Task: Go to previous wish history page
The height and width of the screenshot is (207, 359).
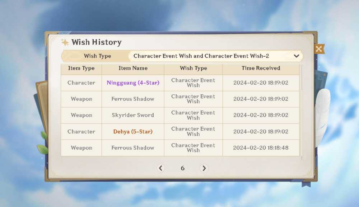Action: click(161, 168)
